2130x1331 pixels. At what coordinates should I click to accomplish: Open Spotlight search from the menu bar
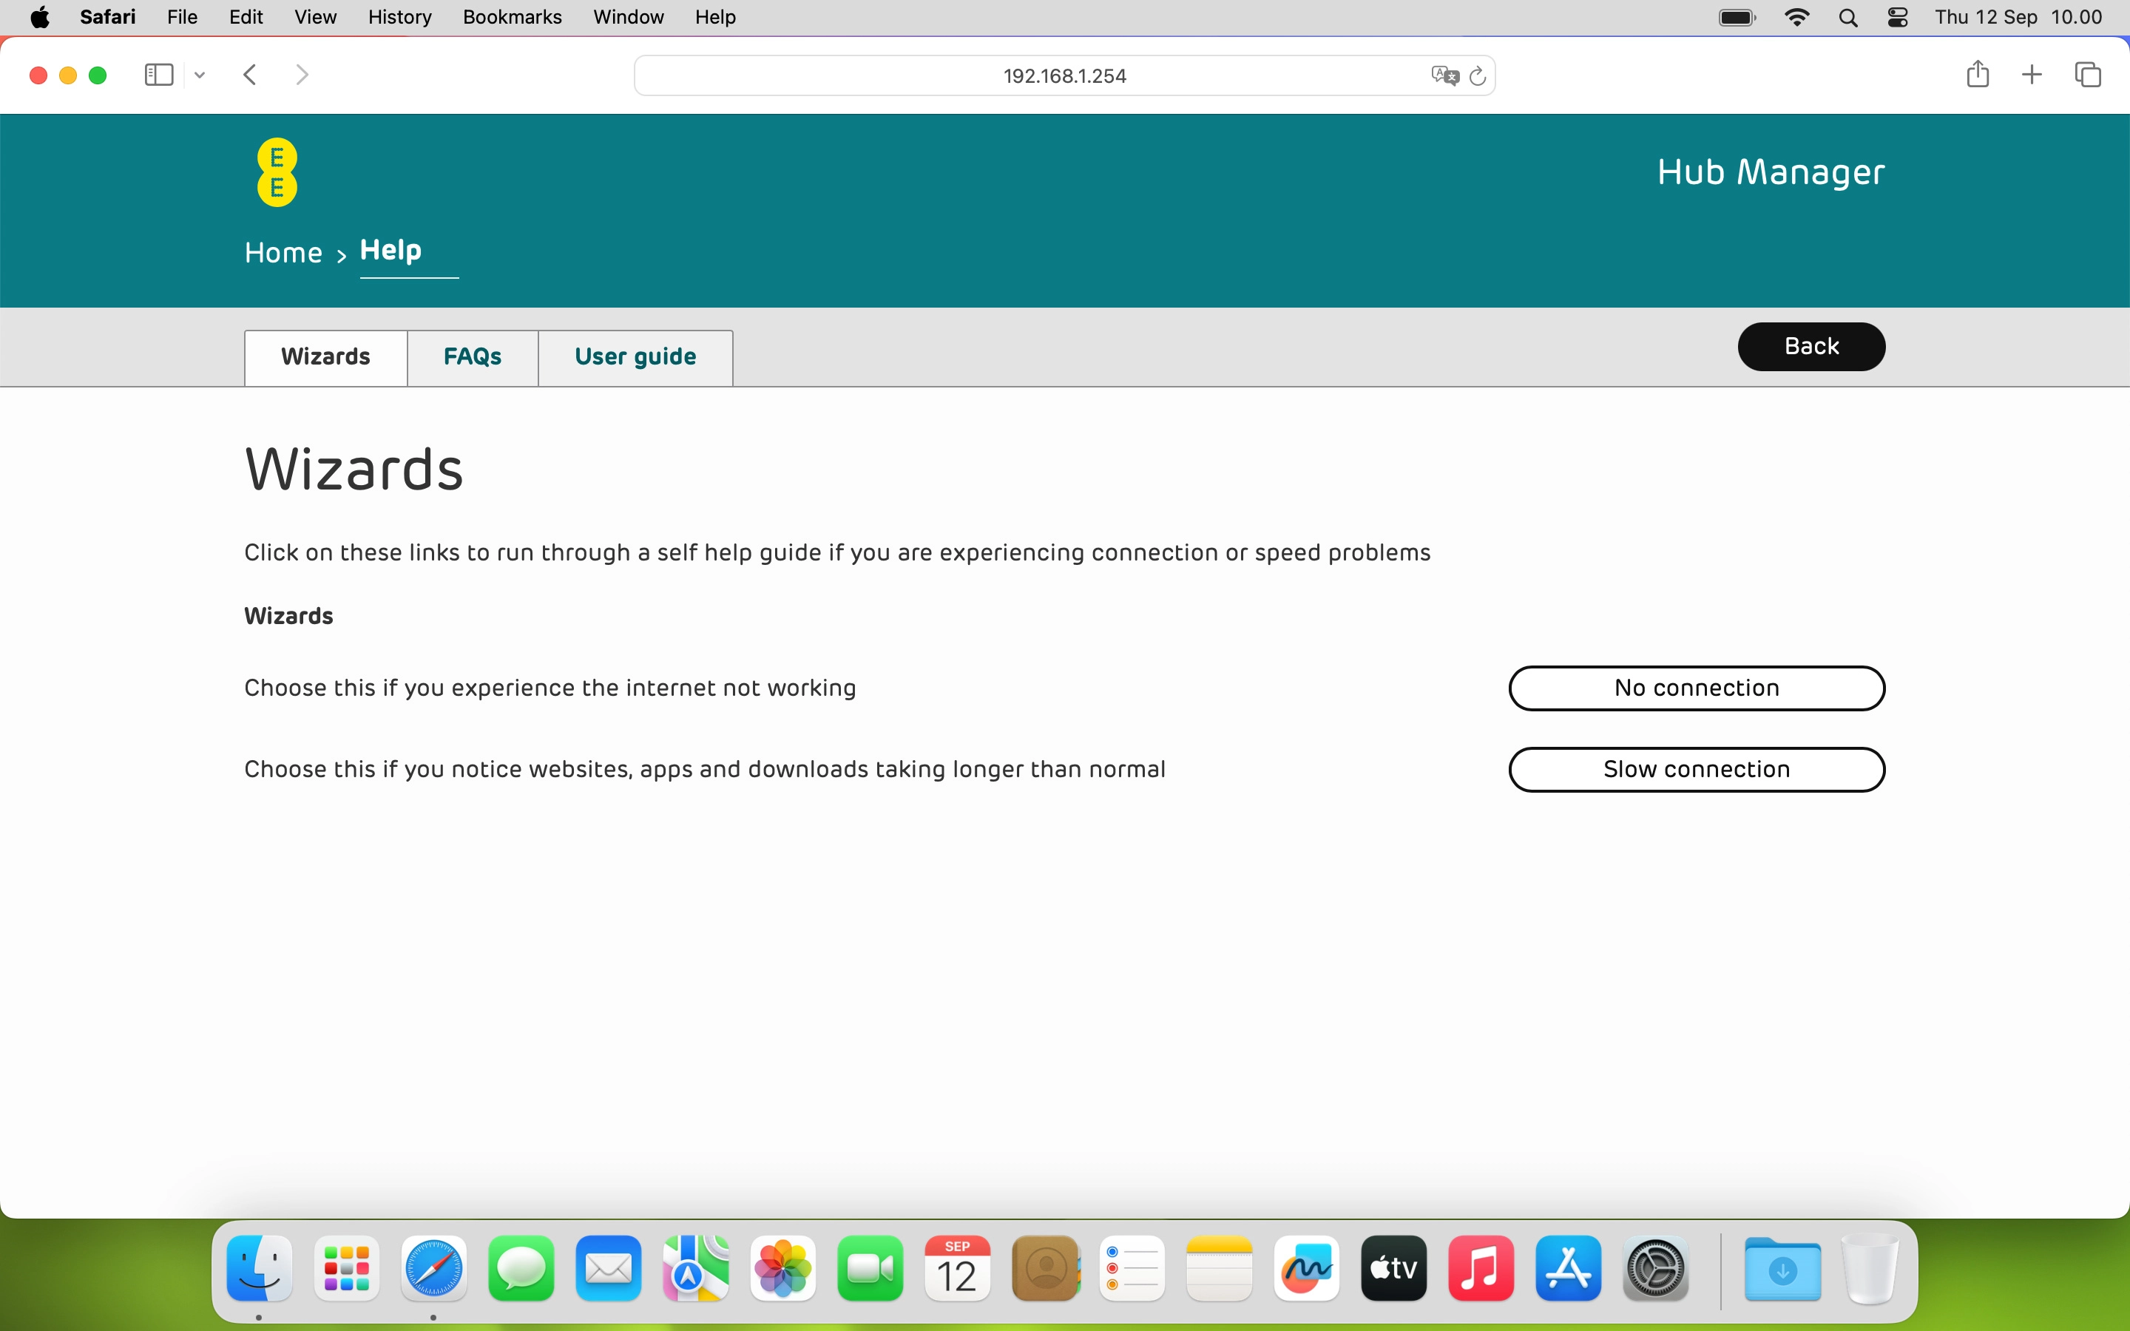[1848, 17]
